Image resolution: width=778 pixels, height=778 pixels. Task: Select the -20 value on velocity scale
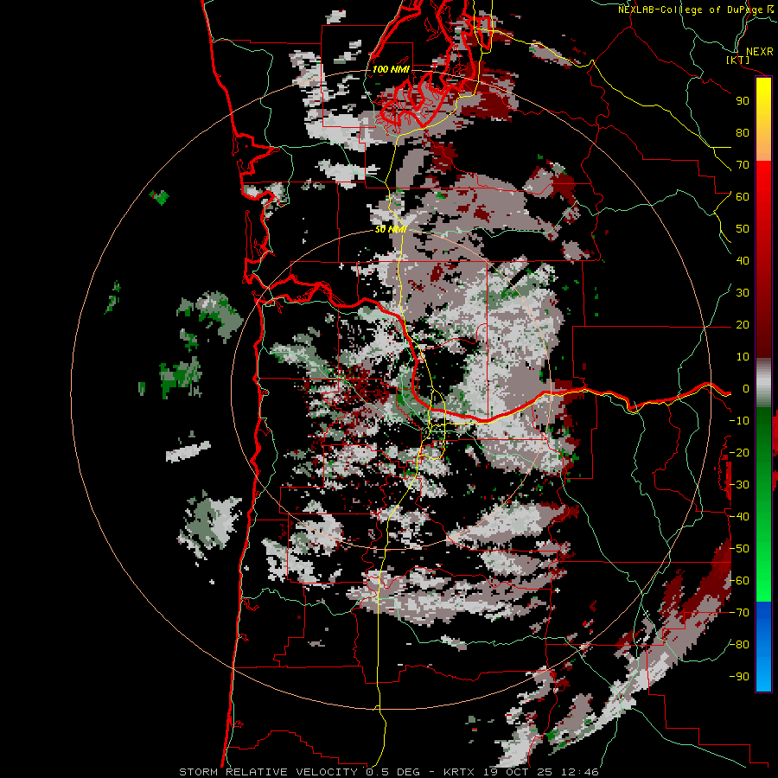(739, 453)
